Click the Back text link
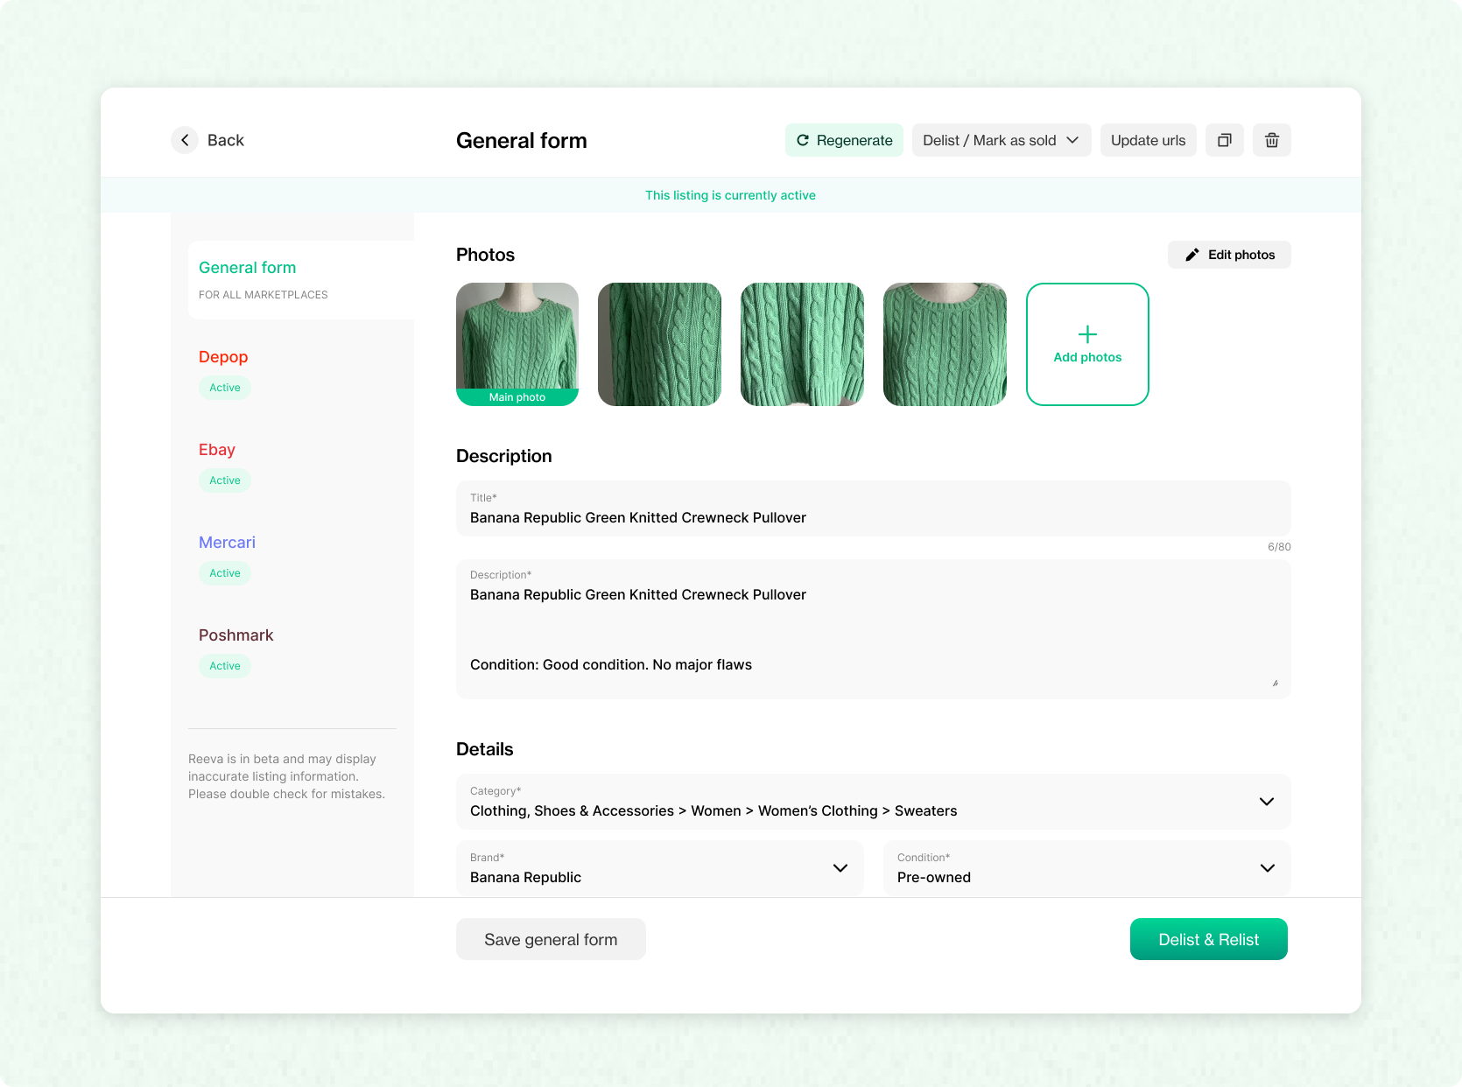 click(x=226, y=140)
